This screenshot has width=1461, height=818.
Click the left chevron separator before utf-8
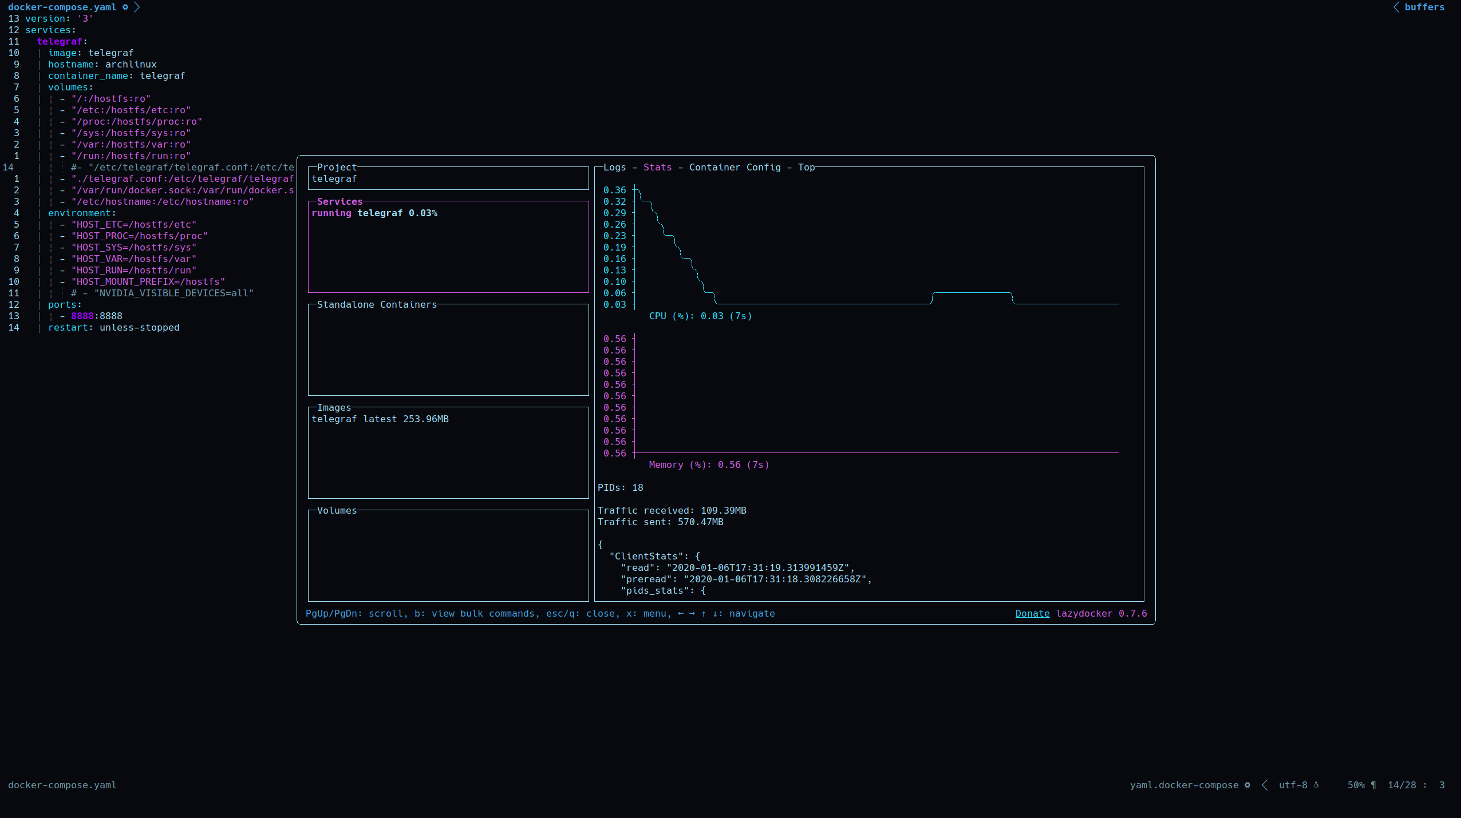click(1265, 785)
